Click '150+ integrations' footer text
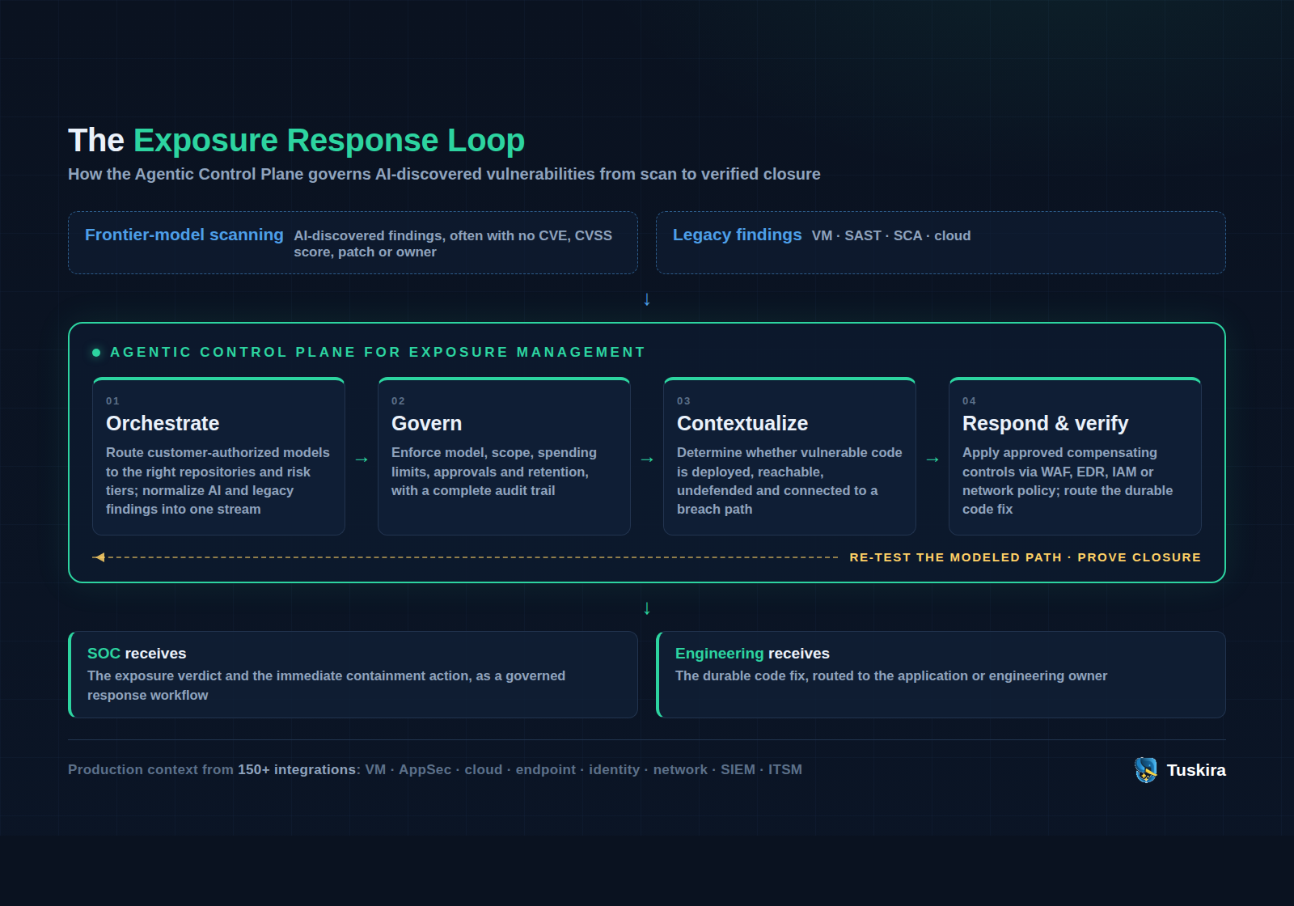The width and height of the screenshot is (1294, 906). (297, 769)
